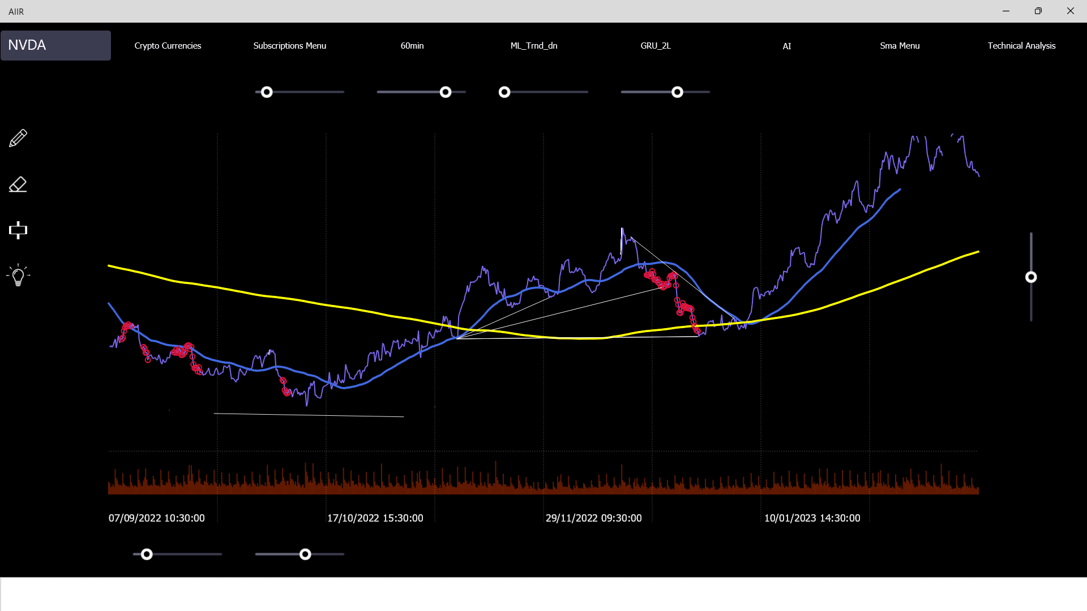This screenshot has height=611, width=1087.
Task: Click the first top slider handle
Action: coord(267,92)
